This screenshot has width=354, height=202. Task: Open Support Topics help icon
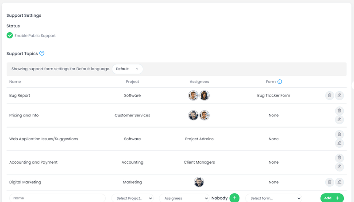(42, 53)
